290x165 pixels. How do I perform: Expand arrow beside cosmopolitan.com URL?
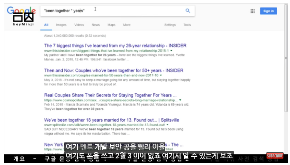180,100
